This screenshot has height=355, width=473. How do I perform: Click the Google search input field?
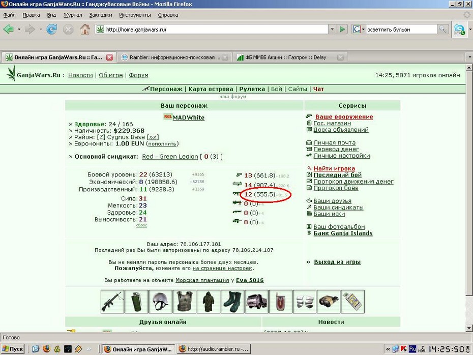[401, 29]
